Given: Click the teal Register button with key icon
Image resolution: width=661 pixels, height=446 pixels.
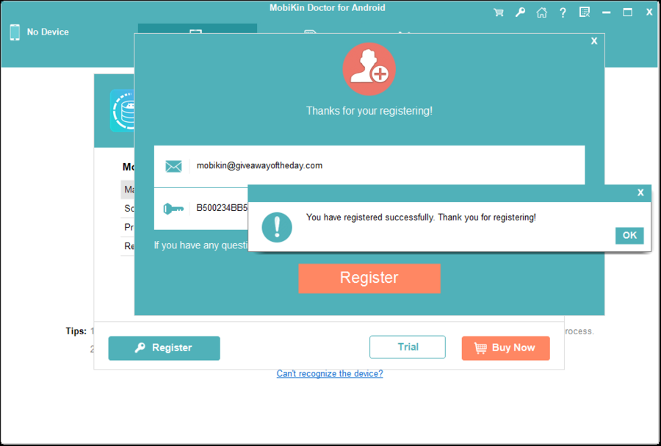Looking at the screenshot, I should pyautogui.click(x=164, y=348).
